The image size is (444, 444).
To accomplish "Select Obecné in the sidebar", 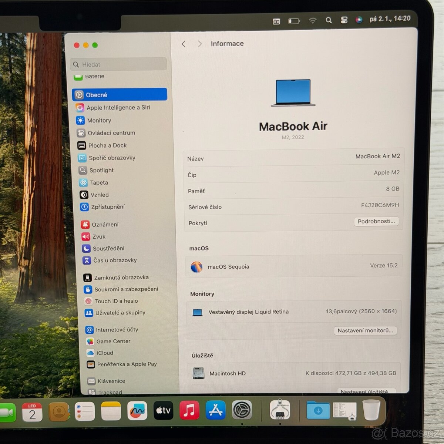I will (119, 95).
